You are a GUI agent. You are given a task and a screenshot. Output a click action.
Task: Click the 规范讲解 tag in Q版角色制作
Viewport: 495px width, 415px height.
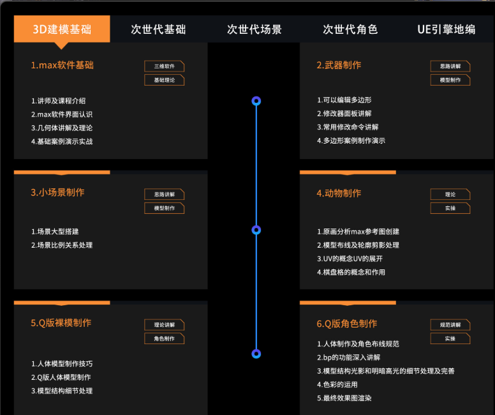(450, 324)
